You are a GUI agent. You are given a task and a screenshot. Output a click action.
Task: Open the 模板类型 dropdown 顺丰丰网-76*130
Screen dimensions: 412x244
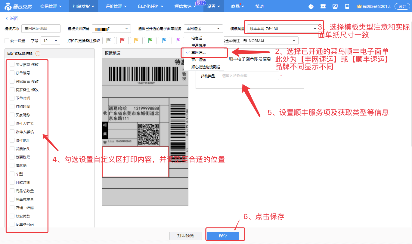[x=283, y=29]
